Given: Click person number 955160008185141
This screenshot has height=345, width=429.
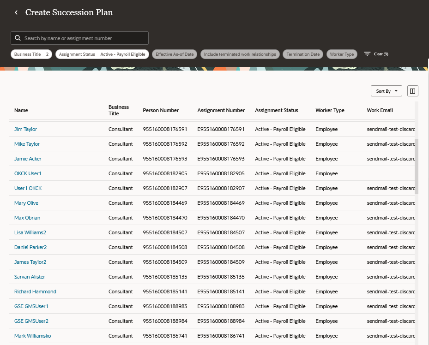Looking at the screenshot, I should pyautogui.click(x=165, y=291).
